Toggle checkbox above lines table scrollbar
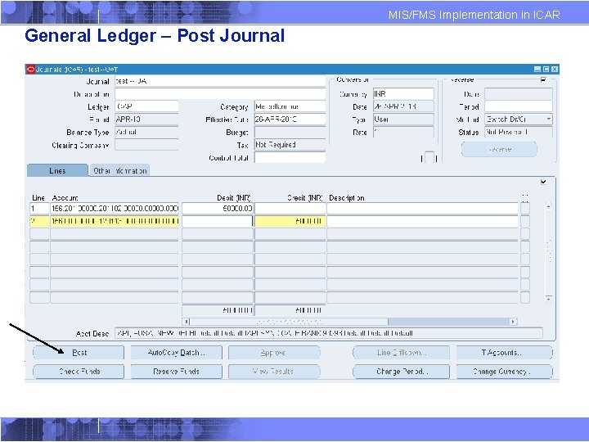 tap(543, 182)
